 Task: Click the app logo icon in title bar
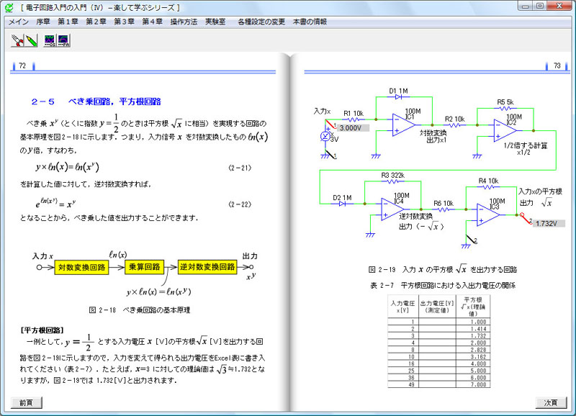coord(10,7)
